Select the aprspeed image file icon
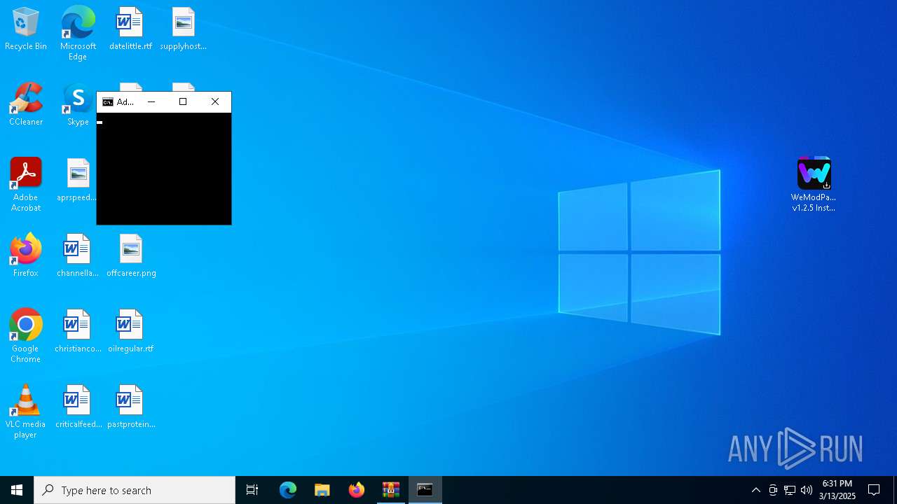The image size is (897, 504). 78,181
